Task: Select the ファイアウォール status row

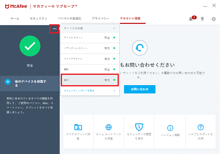Action: pos(90,59)
